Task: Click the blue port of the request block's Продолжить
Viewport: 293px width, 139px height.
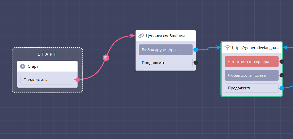Action: point(282,88)
